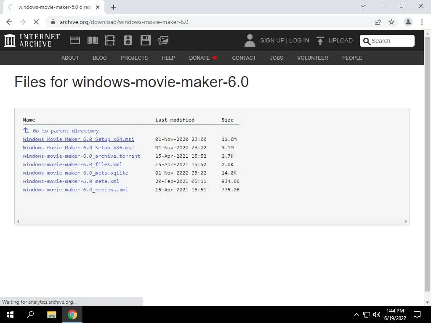
Task: Click the search magnifier icon
Action: pyautogui.click(x=367, y=41)
